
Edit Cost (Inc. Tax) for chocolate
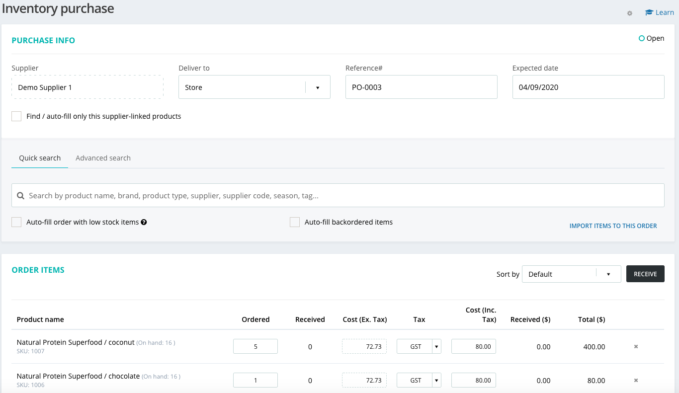(x=474, y=381)
